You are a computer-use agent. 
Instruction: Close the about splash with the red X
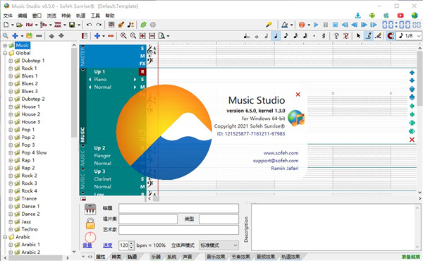tap(298, 95)
